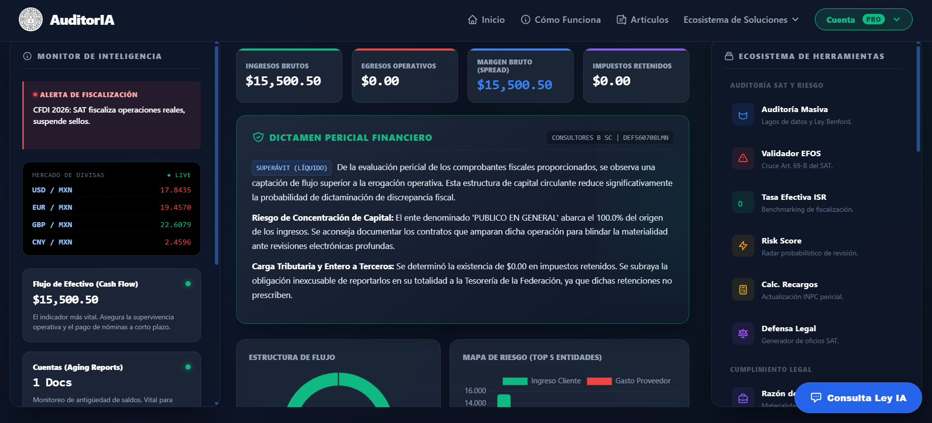Click the Alerta de Fiscalización CFDI 2026 notice
The image size is (932, 423).
(x=112, y=115)
